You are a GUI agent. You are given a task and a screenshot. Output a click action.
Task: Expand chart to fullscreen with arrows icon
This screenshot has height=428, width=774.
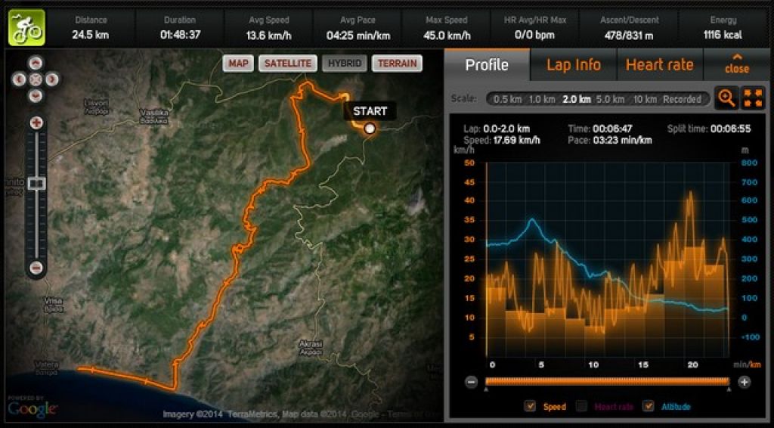[x=754, y=98]
